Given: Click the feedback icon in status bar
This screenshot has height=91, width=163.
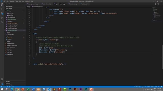Looking at the screenshot, I should 159,87.
